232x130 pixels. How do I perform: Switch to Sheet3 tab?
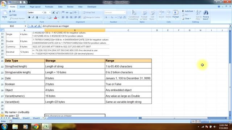point(36,118)
